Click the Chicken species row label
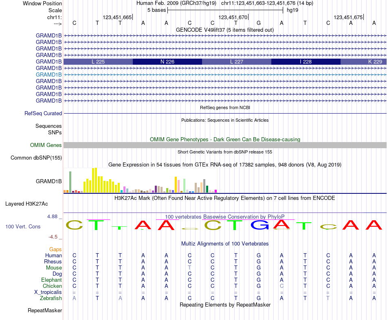This screenshot has height=320, width=387. [52, 286]
